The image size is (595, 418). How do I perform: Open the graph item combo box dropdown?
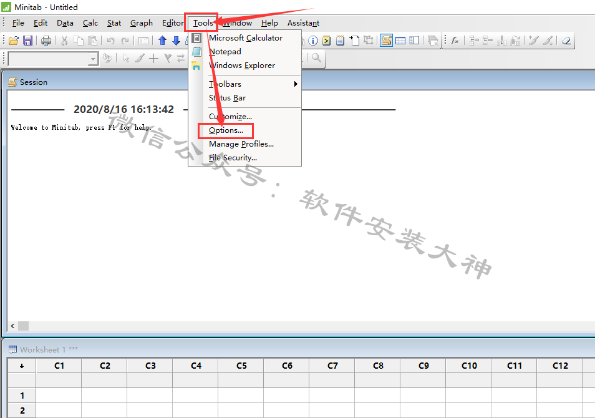point(93,59)
